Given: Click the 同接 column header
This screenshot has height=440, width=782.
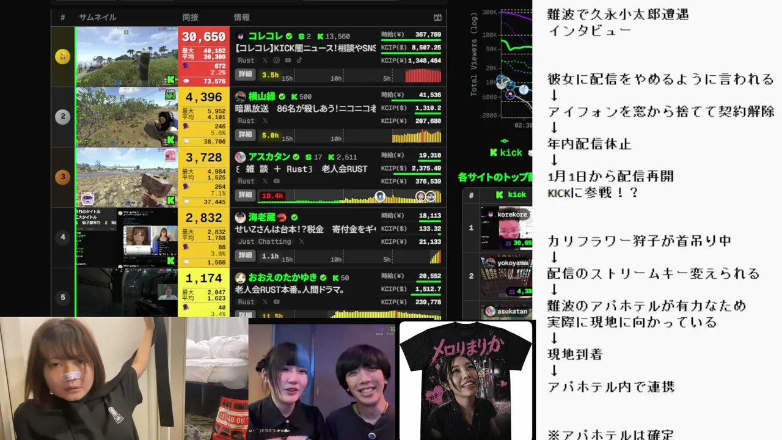Looking at the screenshot, I should tap(190, 18).
